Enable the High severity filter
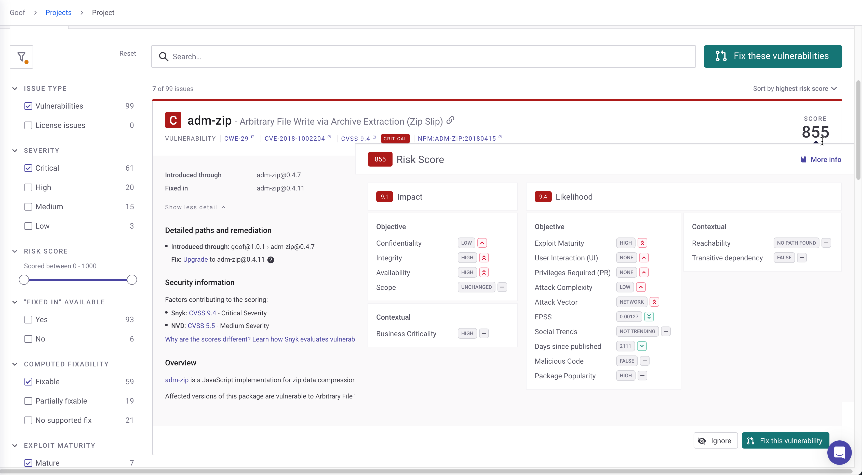This screenshot has height=475, width=862. (x=28, y=187)
